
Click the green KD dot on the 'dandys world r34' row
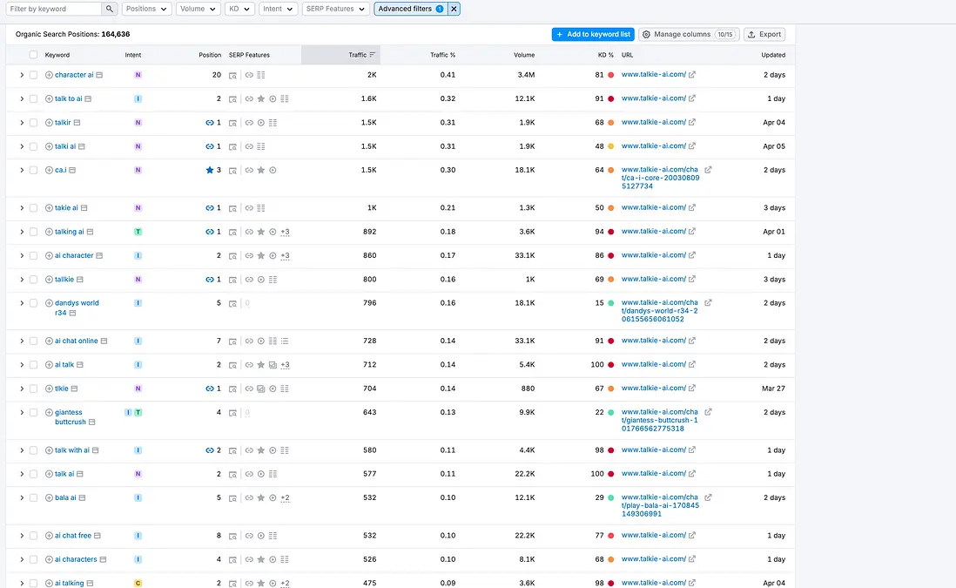[612, 302]
